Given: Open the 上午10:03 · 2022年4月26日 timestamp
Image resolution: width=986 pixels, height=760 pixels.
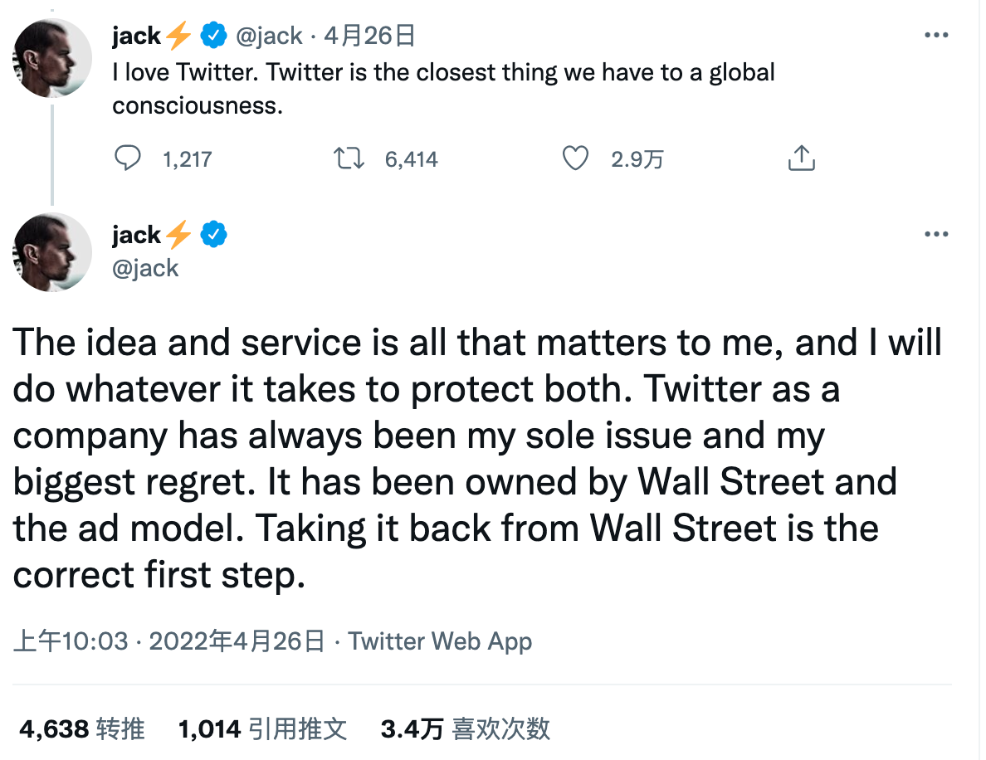Looking at the screenshot, I should (x=170, y=641).
